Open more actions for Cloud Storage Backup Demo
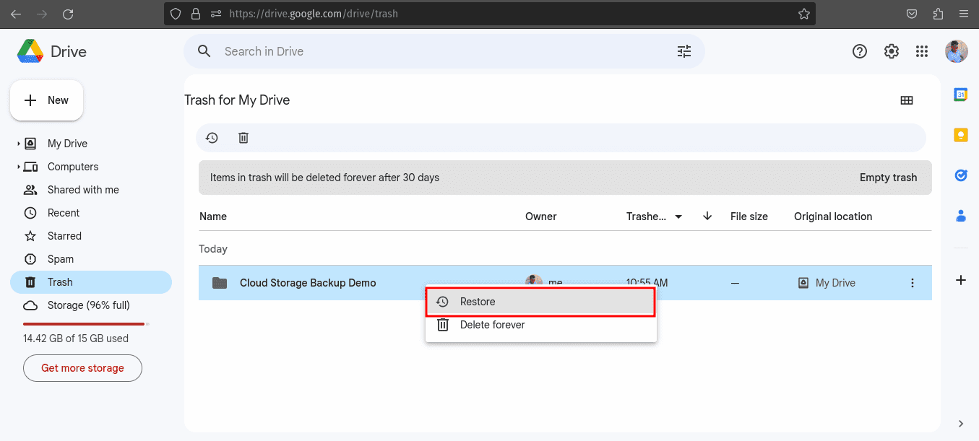The height and width of the screenshot is (441, 979). [x=913, y=283]
